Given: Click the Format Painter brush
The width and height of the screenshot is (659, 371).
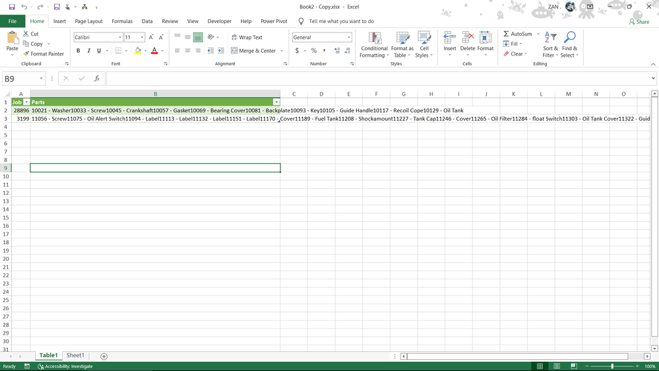Looking at the screenshot, I should 26,54.
